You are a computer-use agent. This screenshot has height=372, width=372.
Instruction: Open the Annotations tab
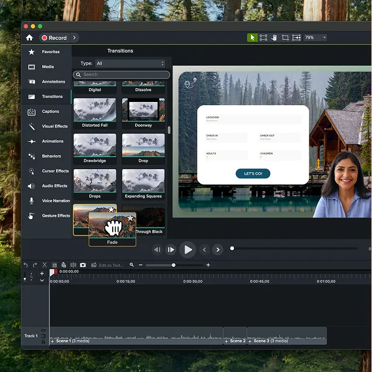click(46, 82)
